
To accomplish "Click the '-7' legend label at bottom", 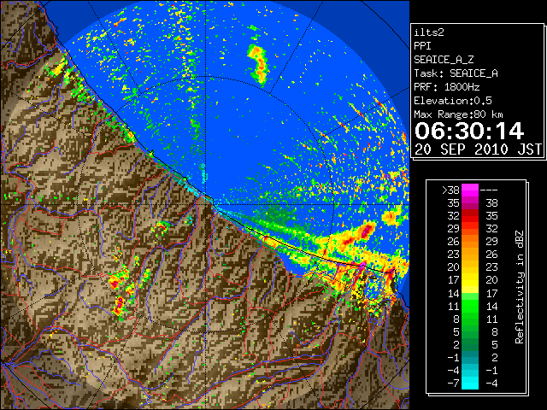I will coord(453,384).
